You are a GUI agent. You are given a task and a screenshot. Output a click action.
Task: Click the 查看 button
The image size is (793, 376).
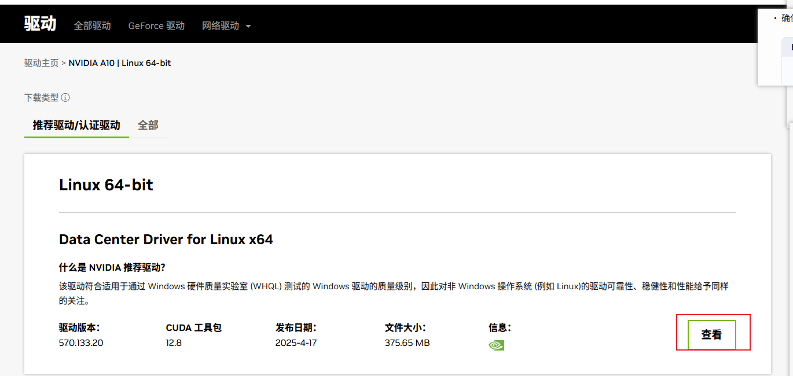point(711,334)
